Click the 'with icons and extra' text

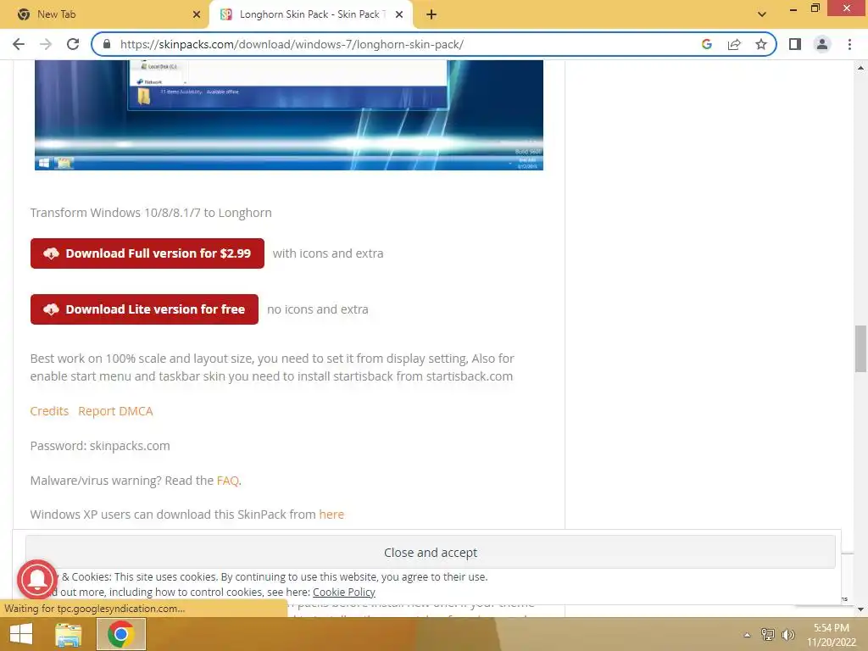(328, 253)
